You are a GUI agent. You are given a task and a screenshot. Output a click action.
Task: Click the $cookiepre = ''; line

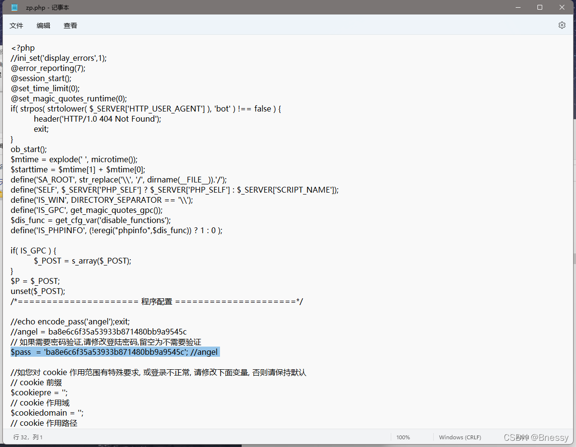coord(39,392)
